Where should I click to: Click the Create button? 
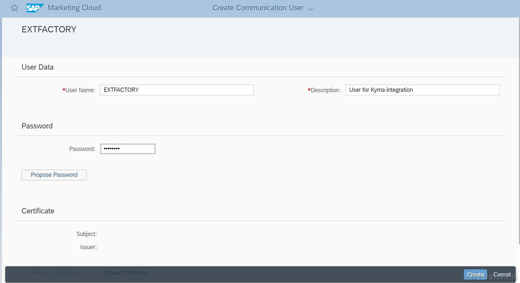pyautogui.click(x=475, y=275)
